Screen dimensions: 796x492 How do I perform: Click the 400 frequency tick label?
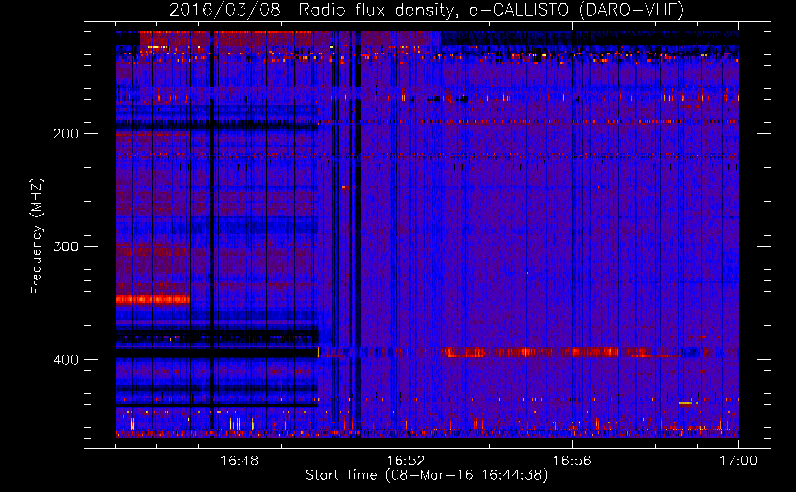66,360
